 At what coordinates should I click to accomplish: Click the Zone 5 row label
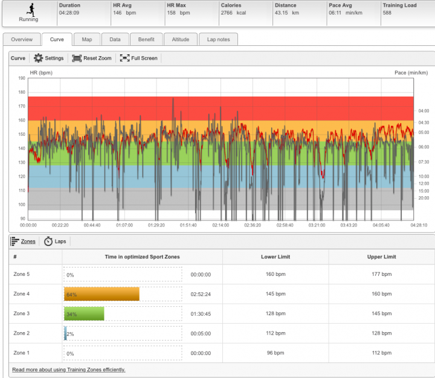coord(21,274)
